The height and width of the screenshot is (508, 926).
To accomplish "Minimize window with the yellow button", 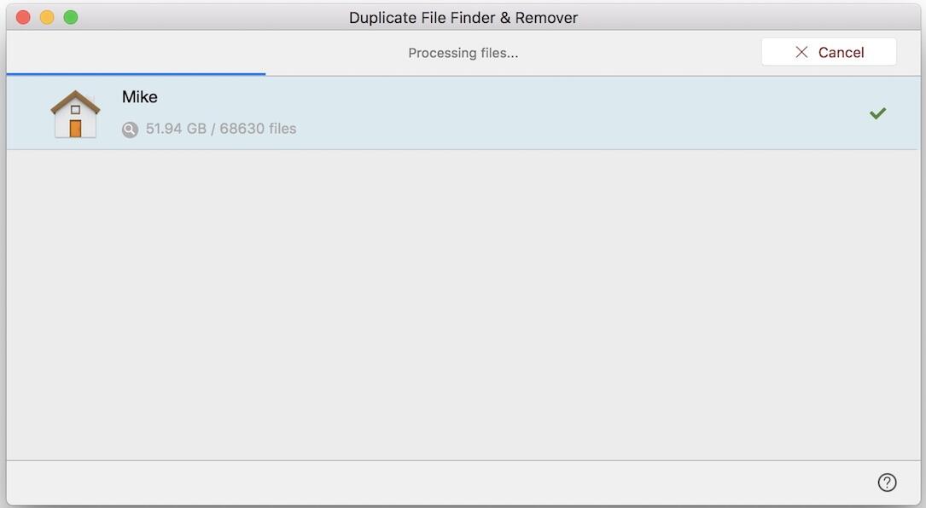I will coord(47,17).
